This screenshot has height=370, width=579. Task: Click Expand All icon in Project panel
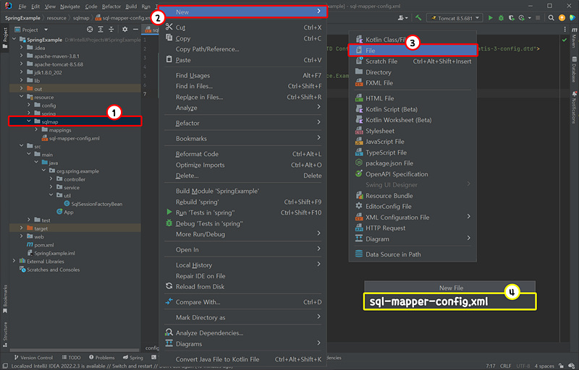tap(101, 30)
